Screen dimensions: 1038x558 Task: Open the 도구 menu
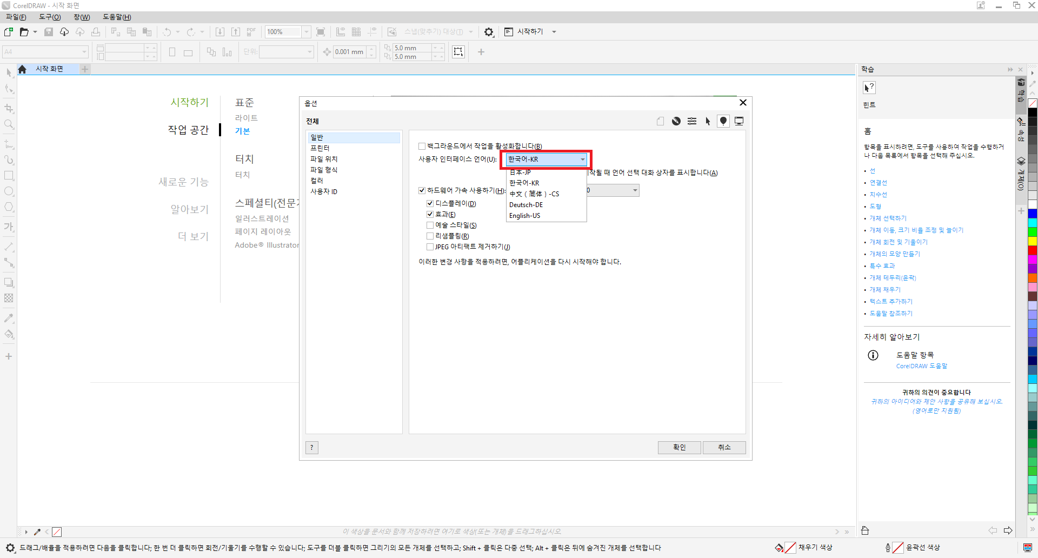coord(50,17)
